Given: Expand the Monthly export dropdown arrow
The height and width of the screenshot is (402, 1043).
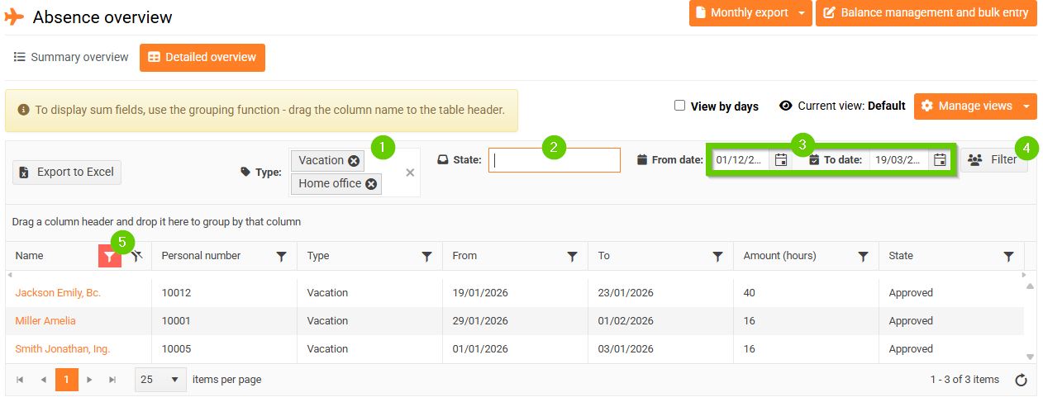Looking at the screenshot, I should coord(801,13).
